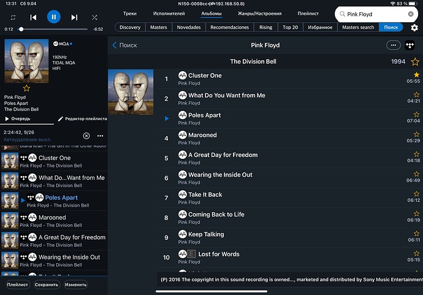Open Редактор плейлиста editor
Viewport: 423px width, 295px height.
83,119
